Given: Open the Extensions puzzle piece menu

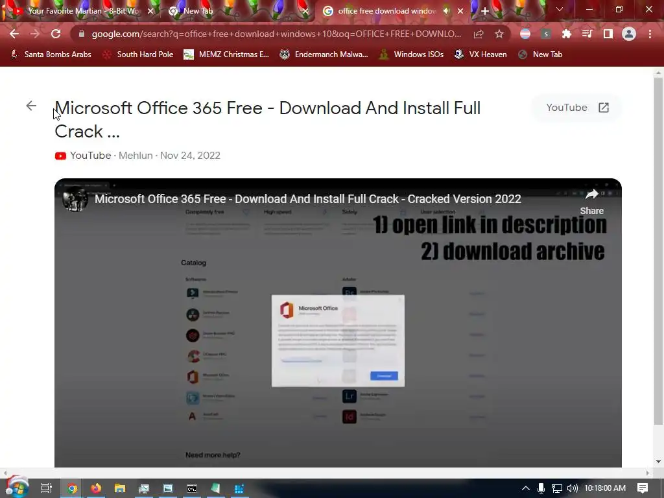Looking at the screenshot, I should coord(567,34).
